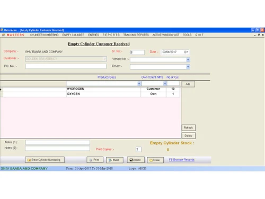Expand the Own/Client/Mfrs dropdown
Screen dimensions: 265x199
click(x=165, y=83)
